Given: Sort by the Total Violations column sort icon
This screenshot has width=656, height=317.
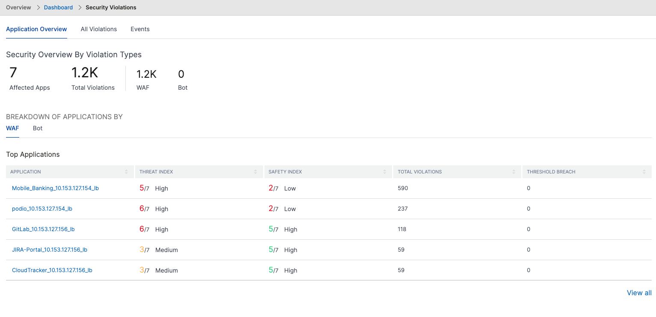Looking at the screenshot, I should click(514, 172).
